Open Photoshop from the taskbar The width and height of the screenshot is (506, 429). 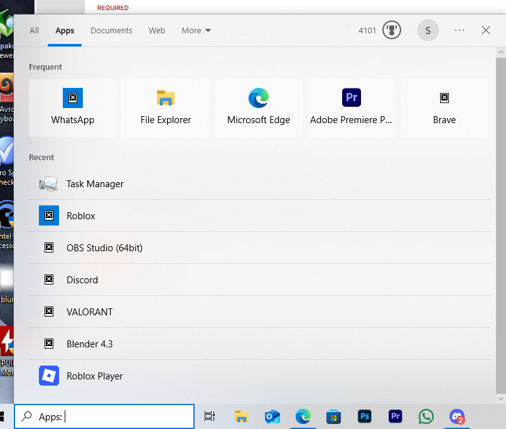pyautogui.click(x=365, y=416)
